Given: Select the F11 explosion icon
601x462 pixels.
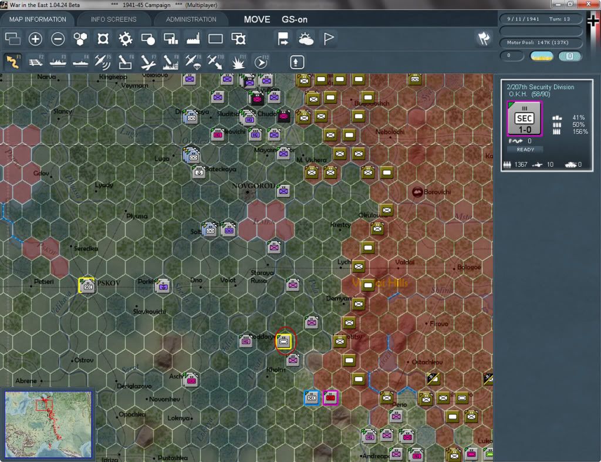Looking at the screenshot, I should tap(238, 62).
